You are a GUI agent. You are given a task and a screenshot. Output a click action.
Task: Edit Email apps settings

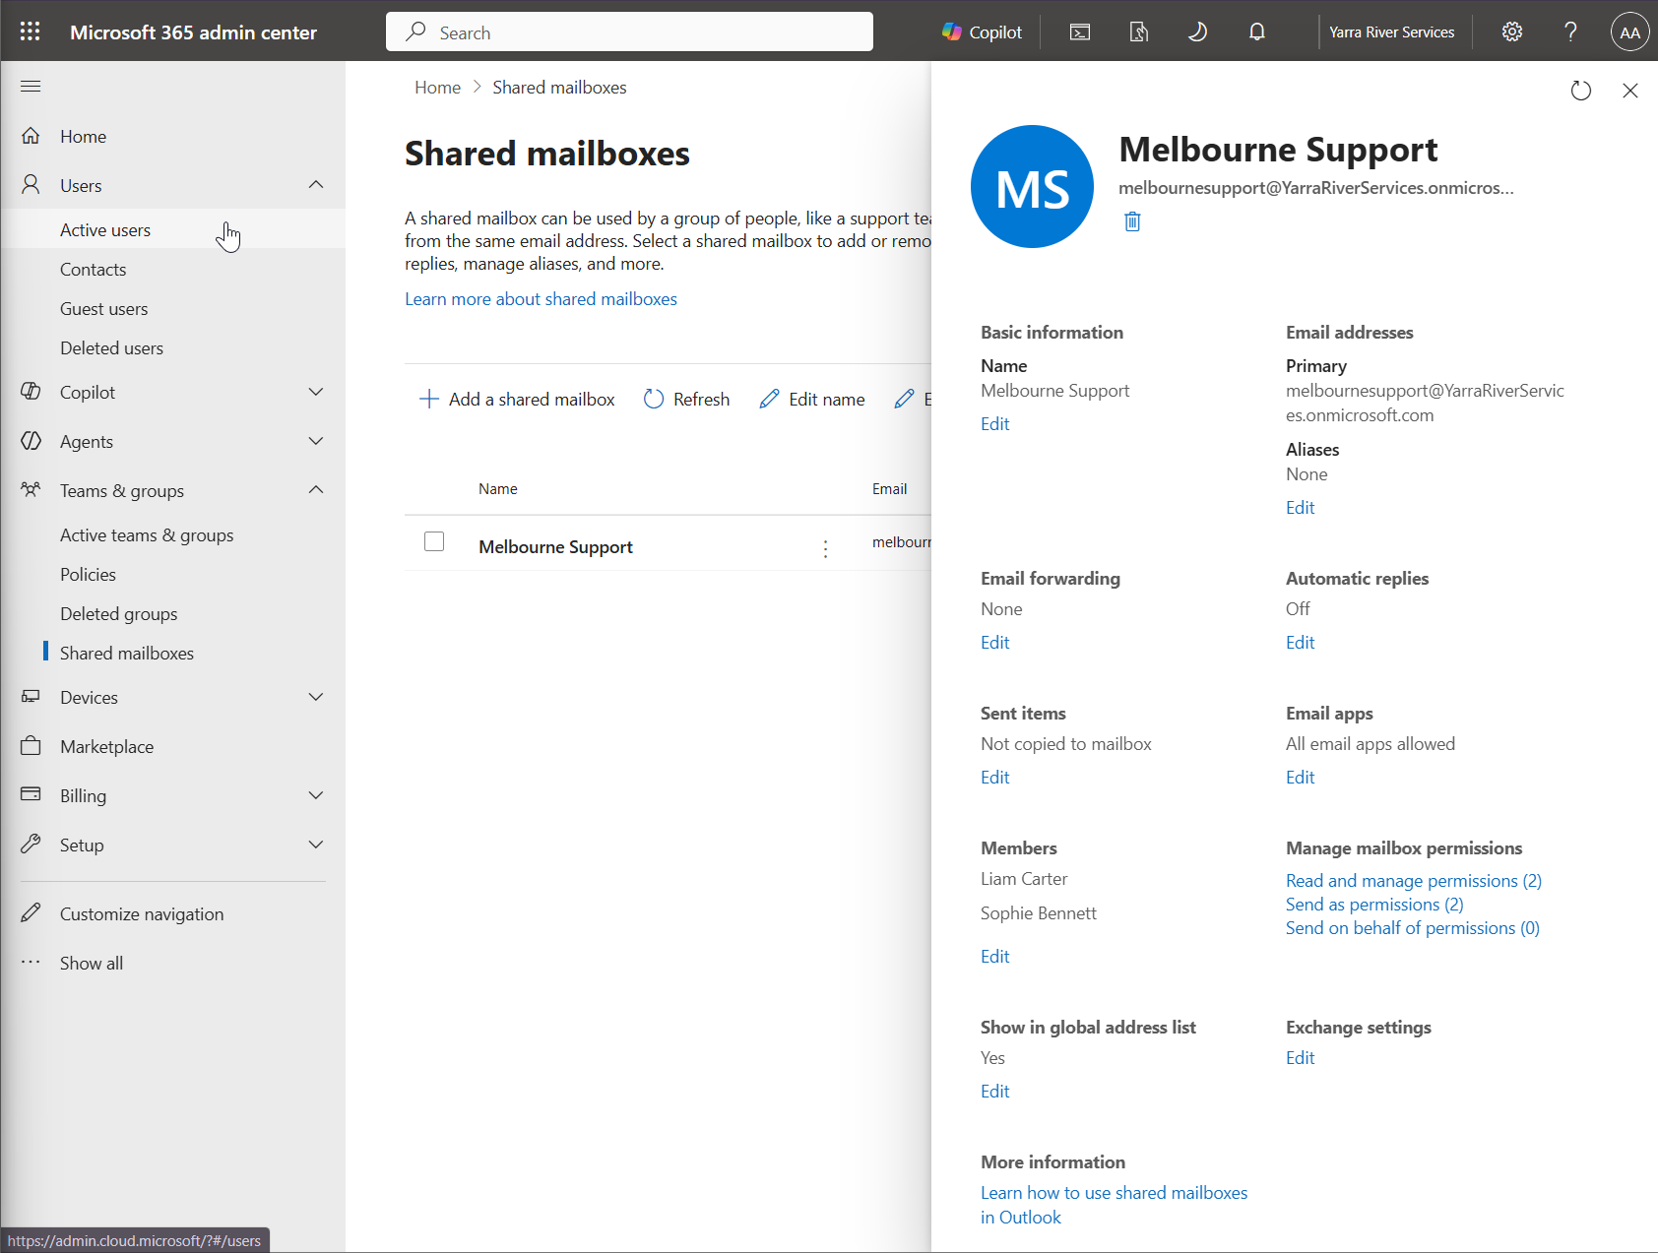click(1300, 777)
